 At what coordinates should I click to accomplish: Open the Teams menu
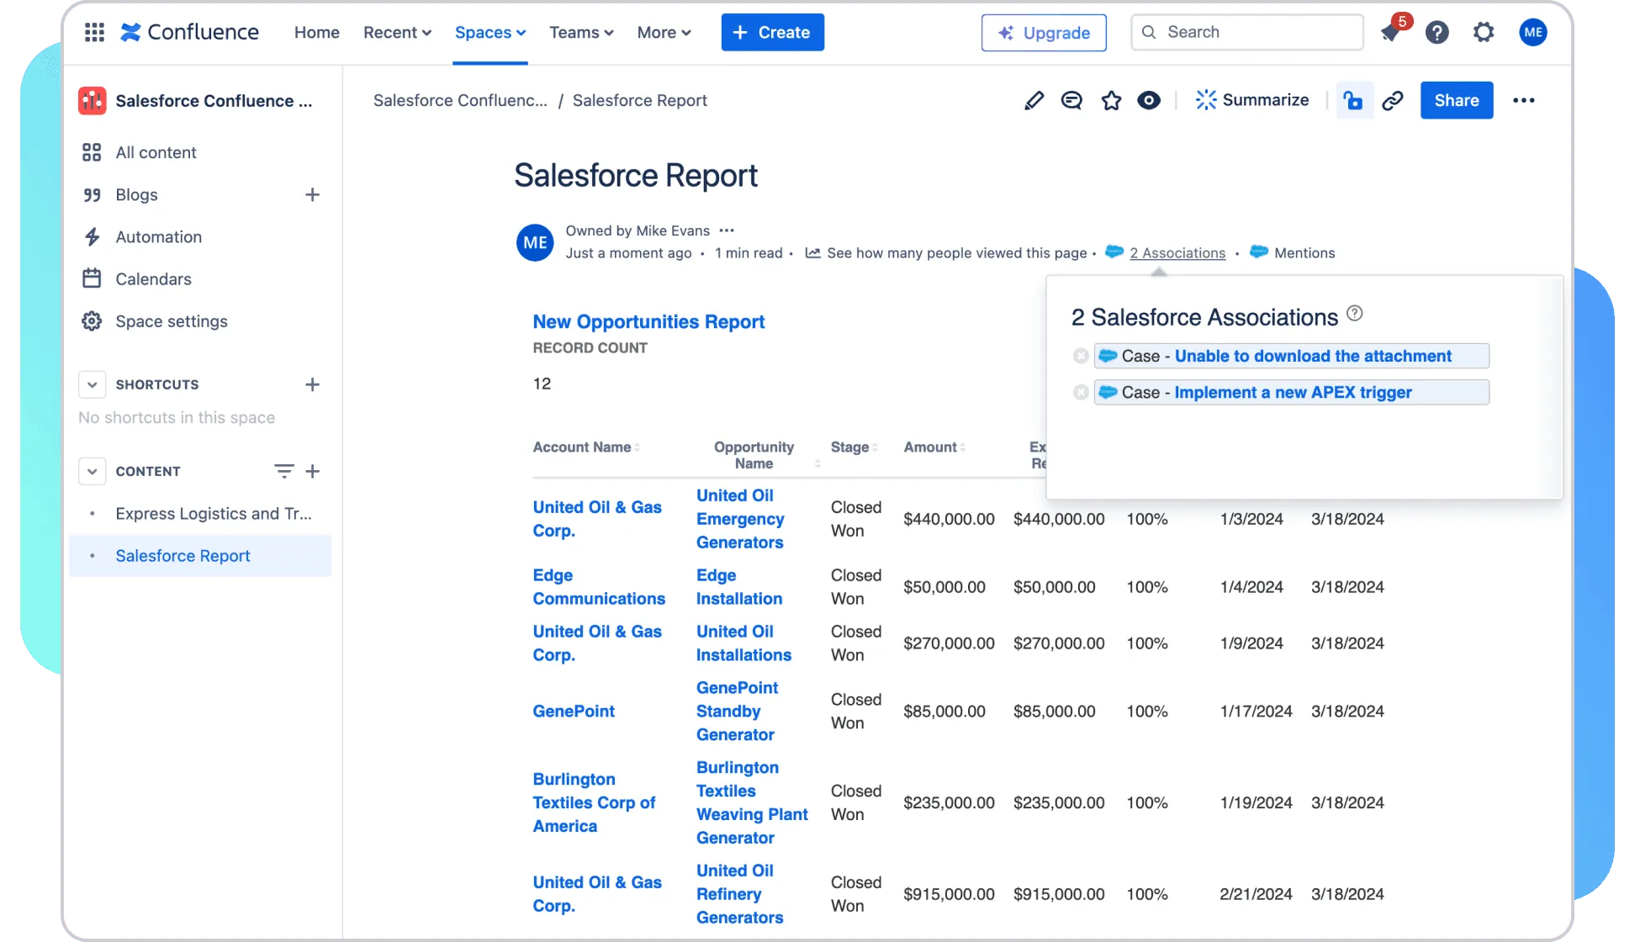pos(581,33)
